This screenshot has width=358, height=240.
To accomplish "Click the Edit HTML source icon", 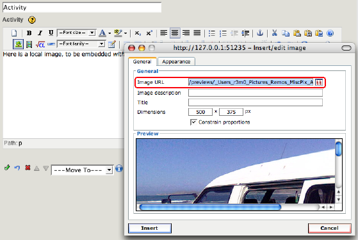I will (x=112, y=44).
